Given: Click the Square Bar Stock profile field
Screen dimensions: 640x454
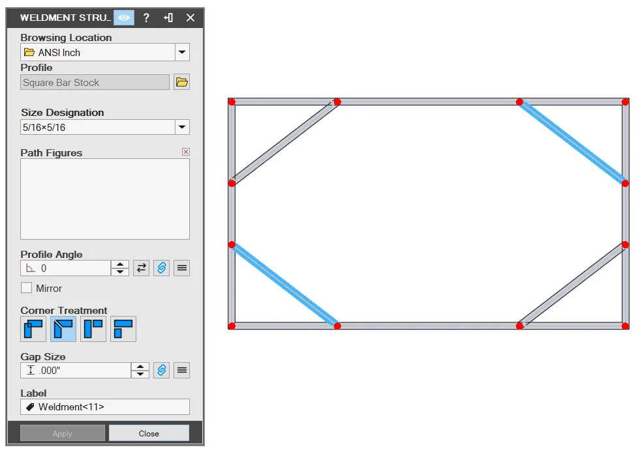Looking at the screenshot, I should point(95,82).
